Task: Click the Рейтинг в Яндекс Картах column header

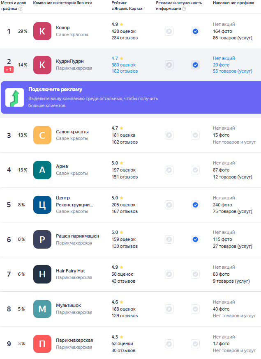Action: pos(127,6)
